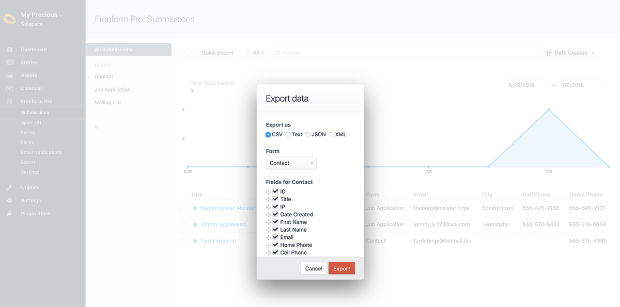The image size is (620, 307).
Task: Click the move handle beside Email field
Action: 269,238
